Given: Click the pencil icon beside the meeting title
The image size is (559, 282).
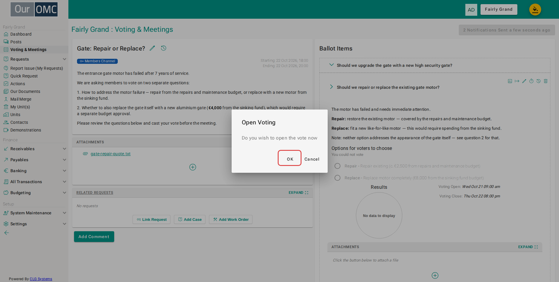Looking at the screenshot, I should 152,48.
